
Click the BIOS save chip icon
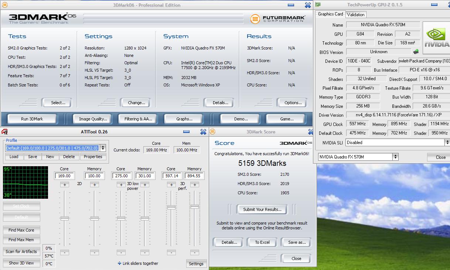[x=416, y=52]
